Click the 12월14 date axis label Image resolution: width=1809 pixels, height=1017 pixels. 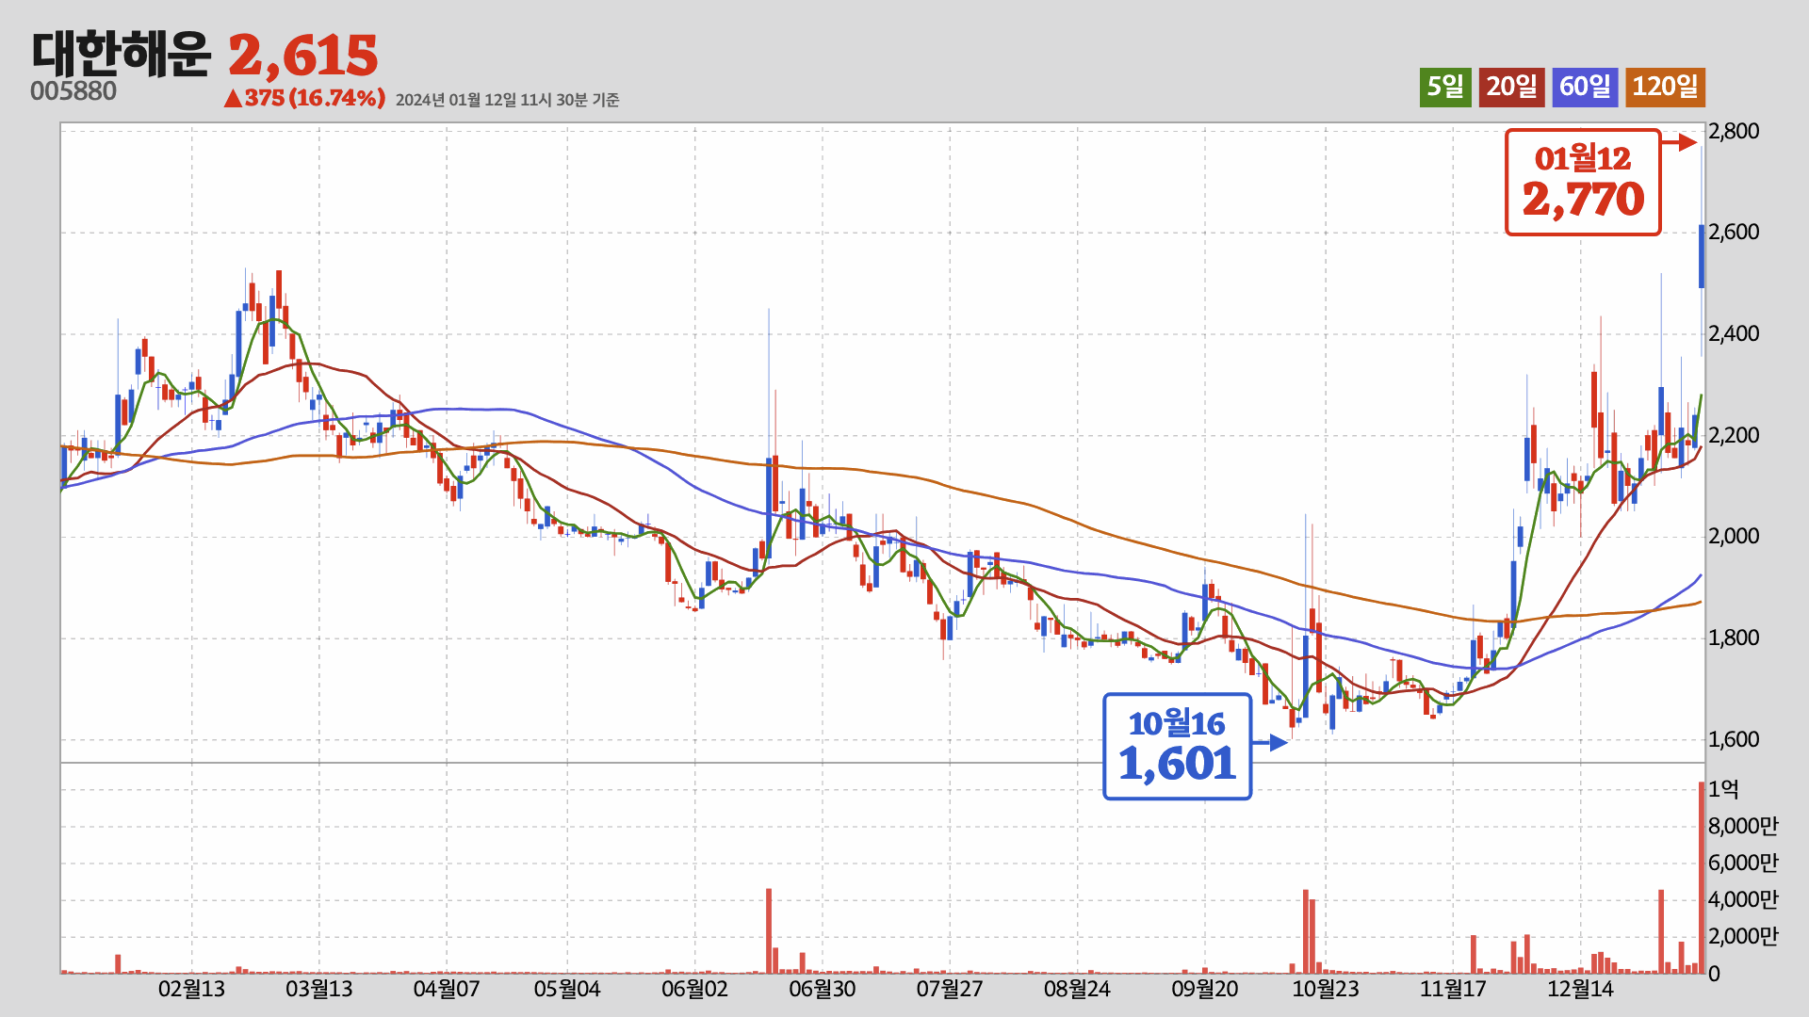click(x=1580, y=990)
